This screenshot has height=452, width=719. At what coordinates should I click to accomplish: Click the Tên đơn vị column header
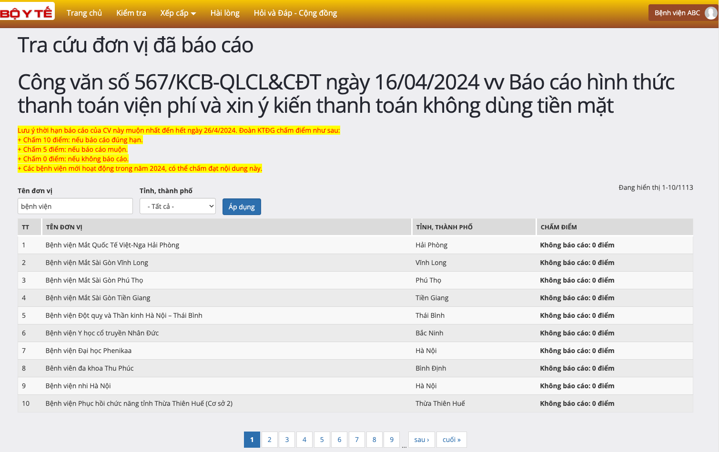(64, 227)
